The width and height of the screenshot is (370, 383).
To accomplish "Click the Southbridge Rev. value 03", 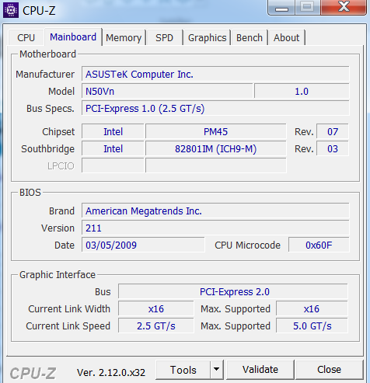I will coord(333,148).
